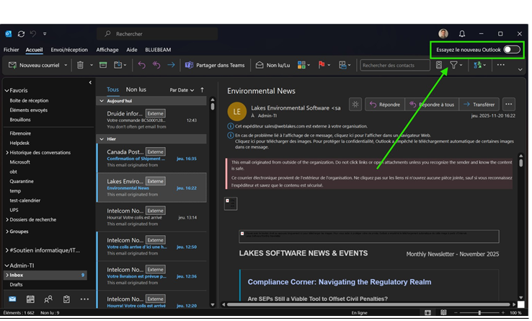Click the ribbon display options chevron
The image size is (532, 321).
pyautogui.click(x=520, y=70)
